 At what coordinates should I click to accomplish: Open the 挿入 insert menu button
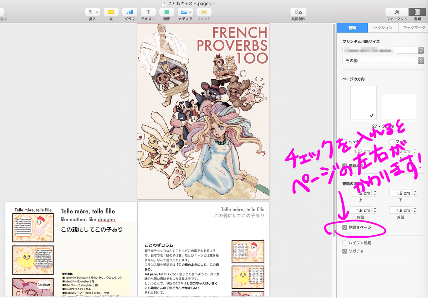pos(92,12)
